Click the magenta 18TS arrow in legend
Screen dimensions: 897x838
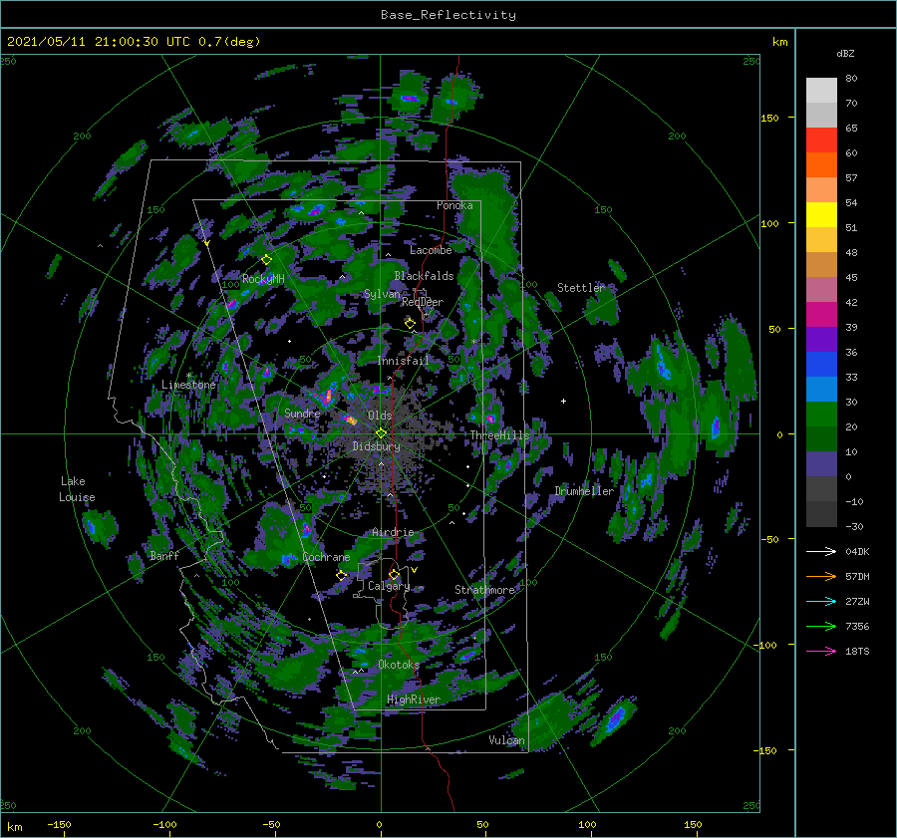pyautogui.click(x=821, y=651)
